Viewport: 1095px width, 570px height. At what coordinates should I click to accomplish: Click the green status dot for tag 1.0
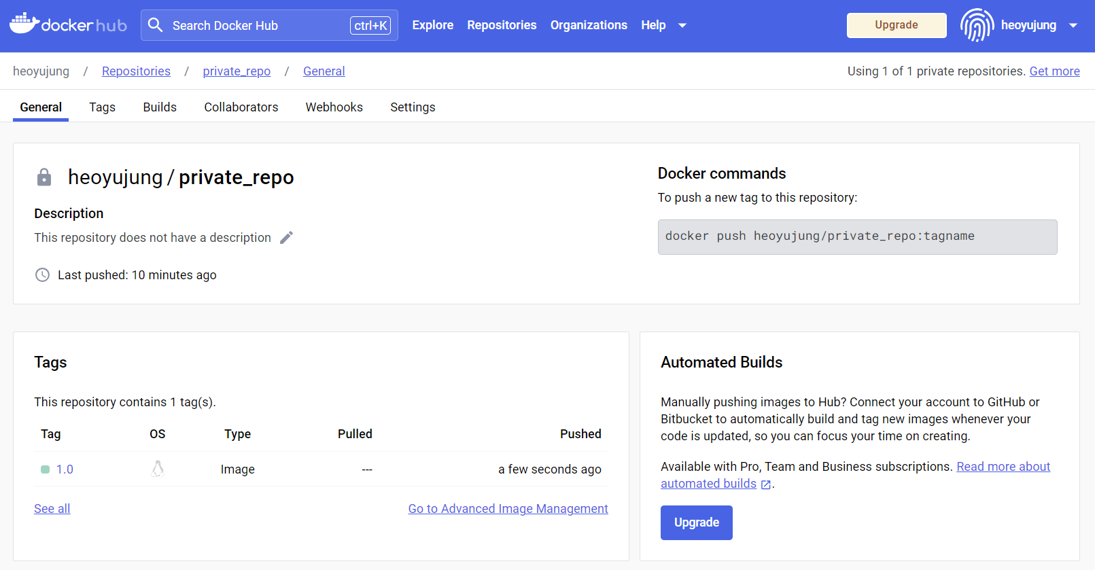click(x=46, y=469)
